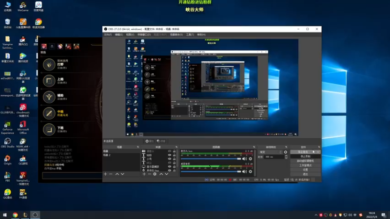
Task: Show hidden icons in the system tray
Action: pyautogui.click(x=316, y=215)
